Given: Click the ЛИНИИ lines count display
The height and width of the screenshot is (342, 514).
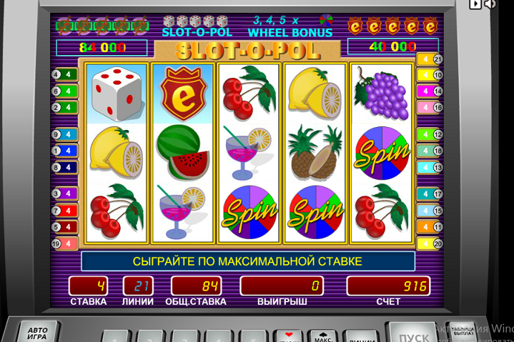Looking at the screenshot, I should click(x=138, y=286).
